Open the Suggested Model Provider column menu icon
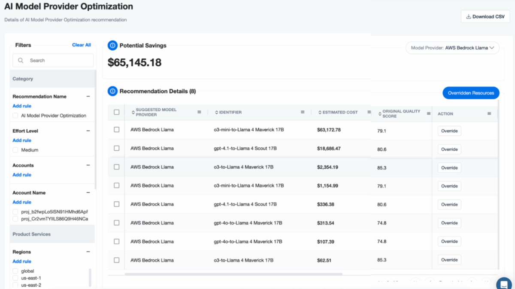The image size is (515, 289). click(x=199, y=112)
